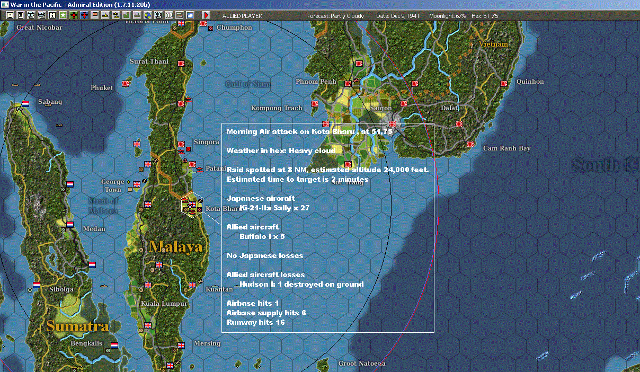This screenshot has width=640, height=372.
Task: Select the British flag at Kuantan
Action: 192,285
